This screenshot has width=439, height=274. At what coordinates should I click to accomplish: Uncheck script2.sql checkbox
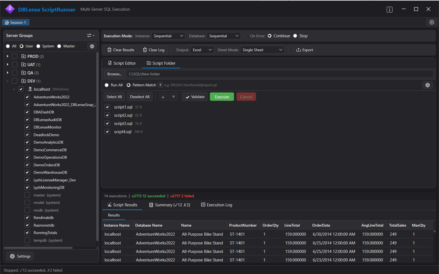coord(107,115)
